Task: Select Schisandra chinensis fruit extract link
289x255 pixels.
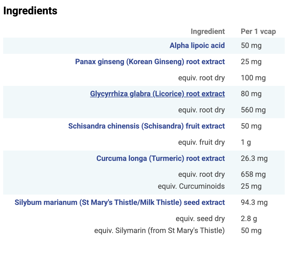Action: point(146,126)
